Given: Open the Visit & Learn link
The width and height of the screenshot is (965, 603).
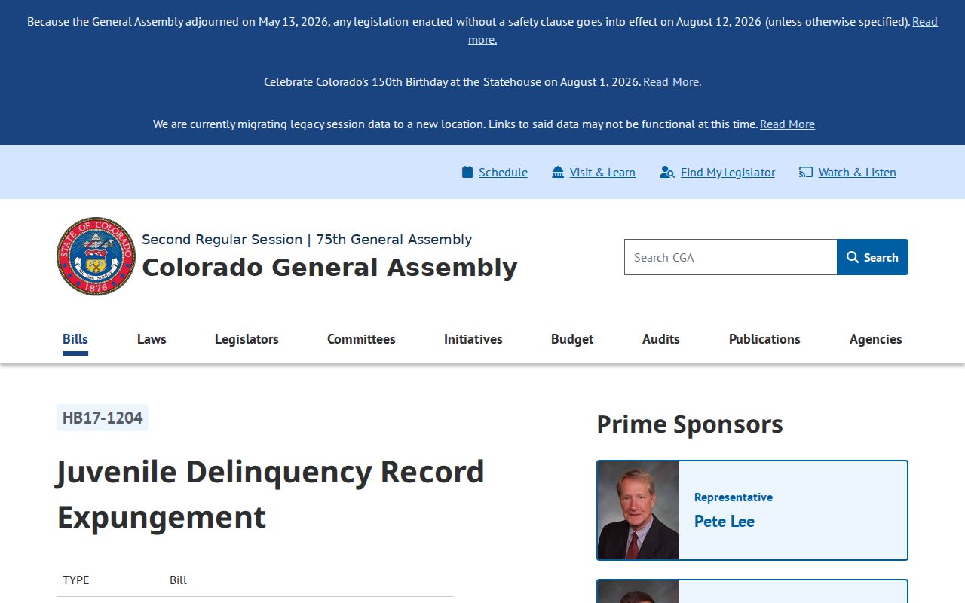Looking at the screenshot, I should click(602, 172).
